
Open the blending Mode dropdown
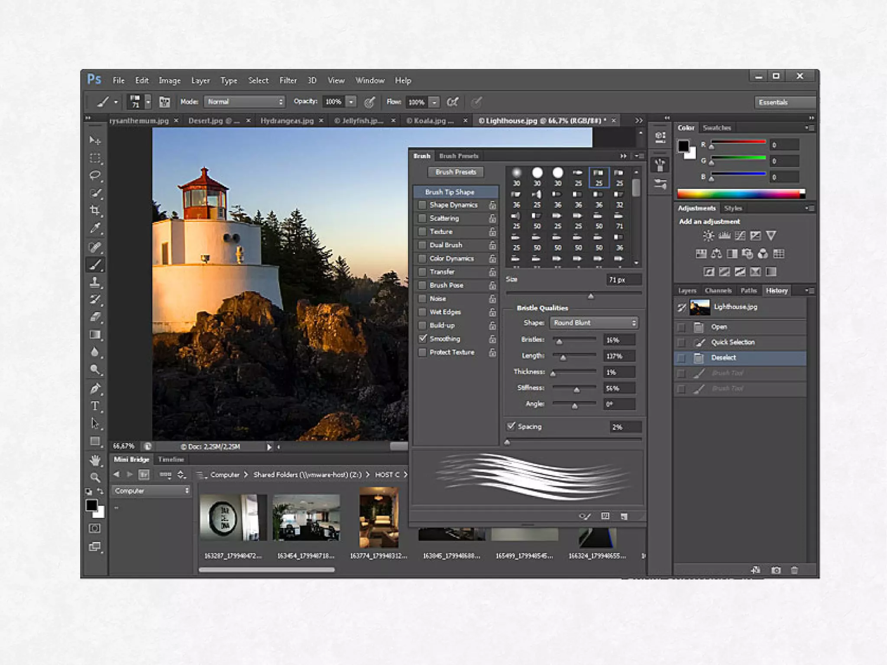click(244, 102)
